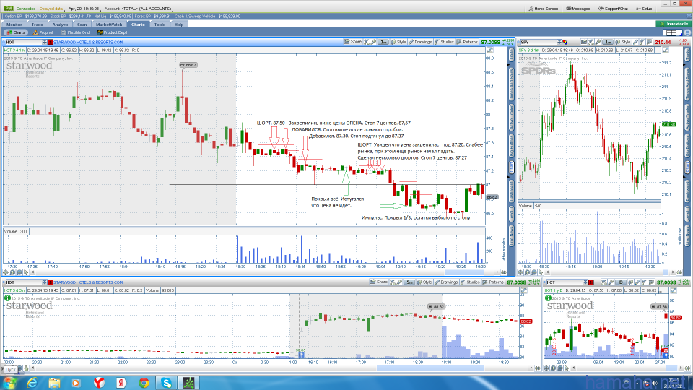Open Share icon on SPY chart

pos(584,42)
